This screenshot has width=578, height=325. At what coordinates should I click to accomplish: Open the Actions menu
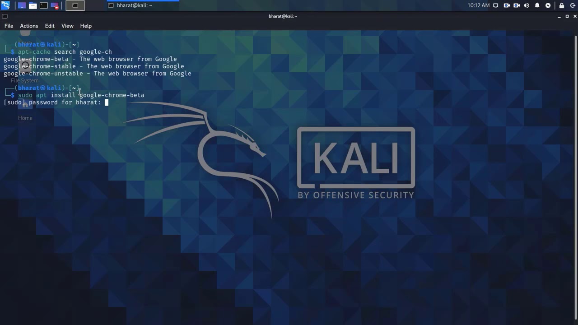pos(29,26)
